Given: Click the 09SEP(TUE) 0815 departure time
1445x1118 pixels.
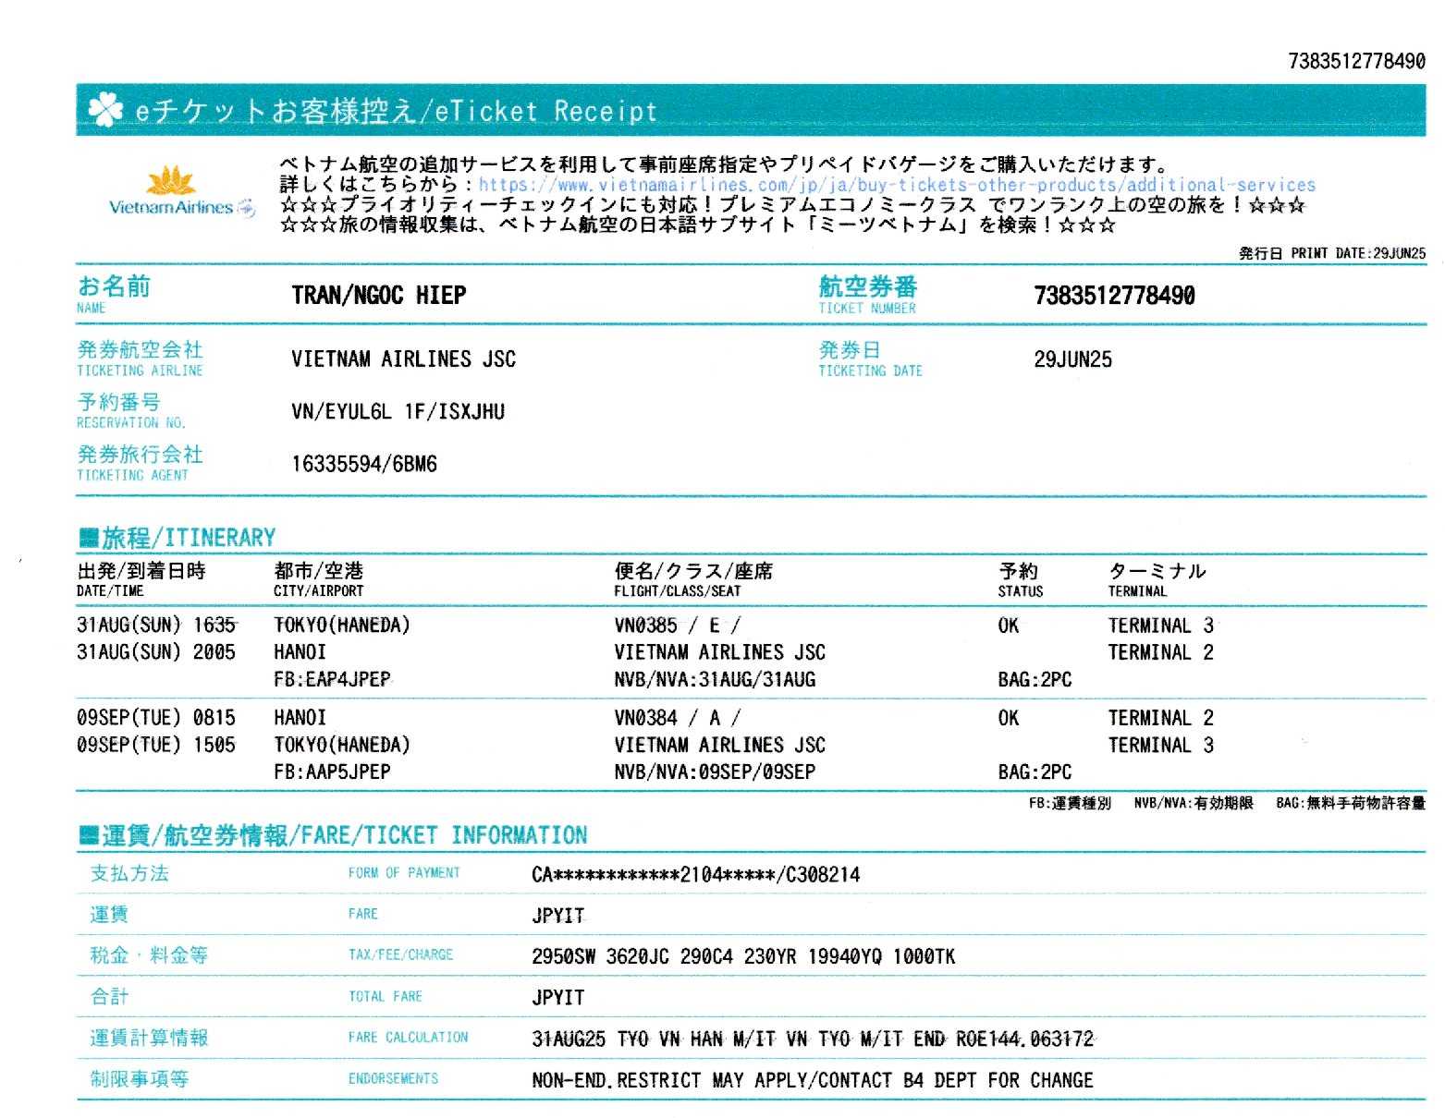Looking at the screenshot, I should click(x=155, y=718).
